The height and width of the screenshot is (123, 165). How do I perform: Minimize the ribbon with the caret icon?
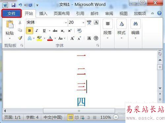tap(152, 14)
